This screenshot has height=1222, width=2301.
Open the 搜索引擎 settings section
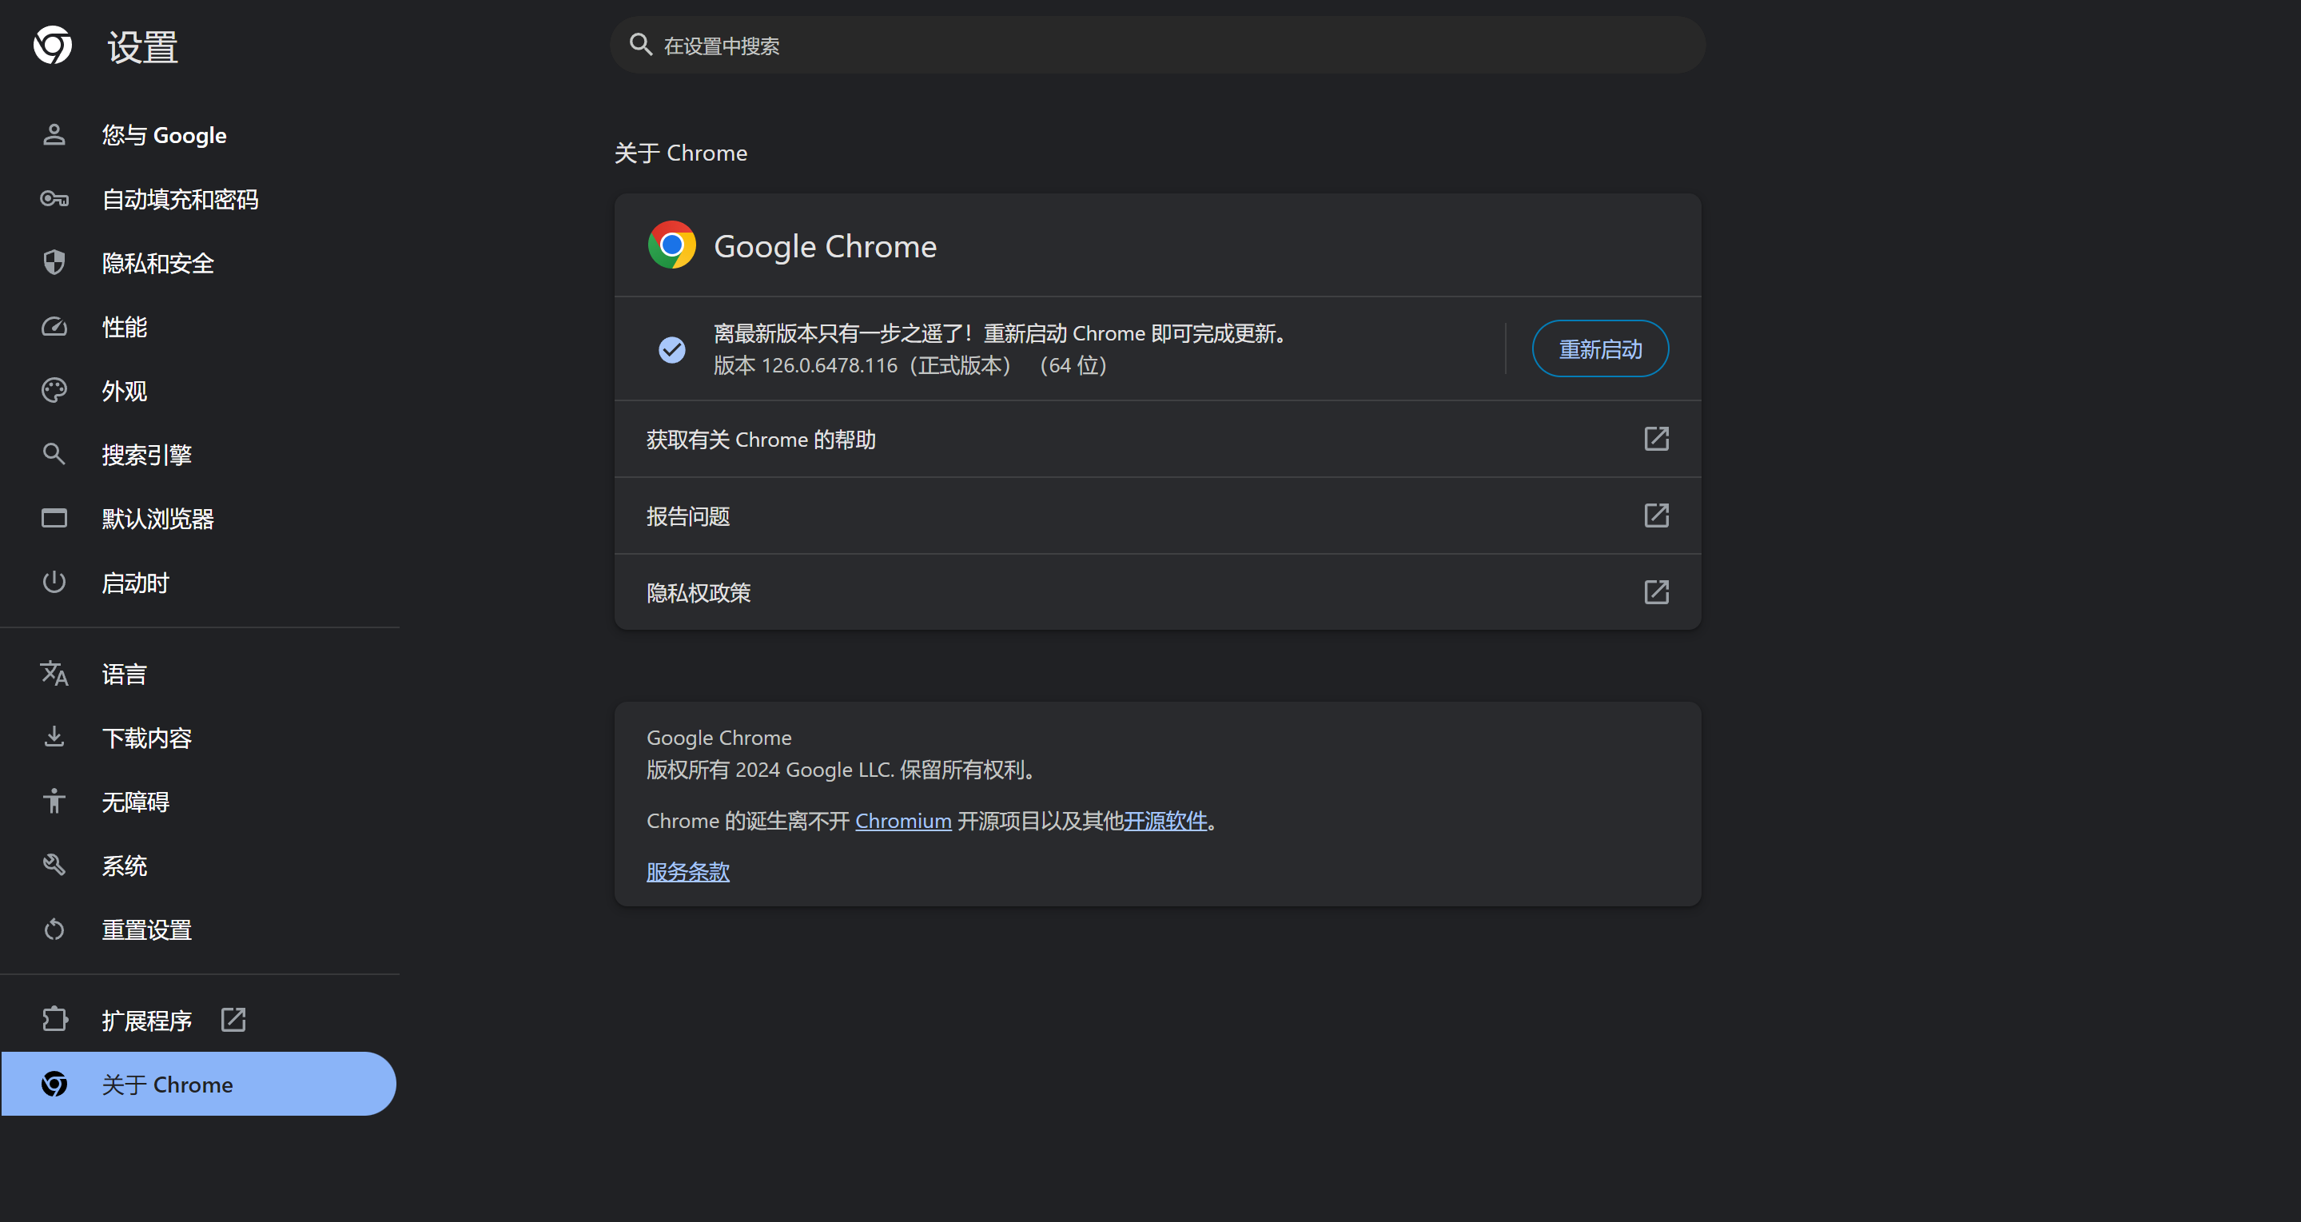click(146, 455)
